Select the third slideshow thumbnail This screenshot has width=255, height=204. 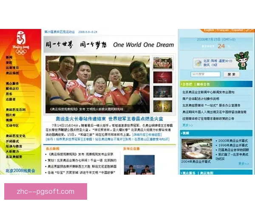click(x=163, y=92)
